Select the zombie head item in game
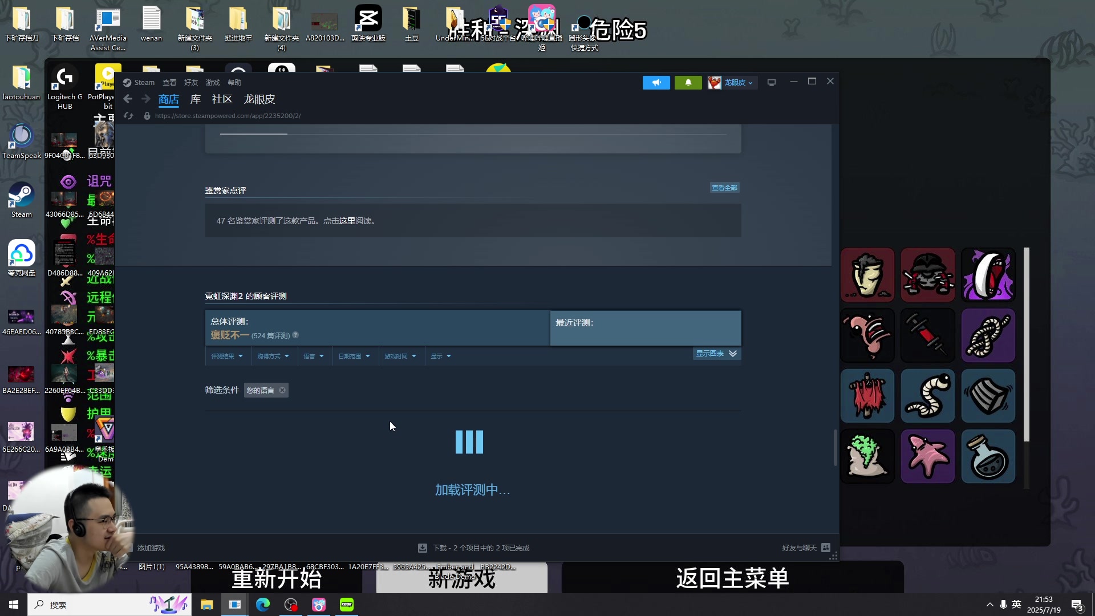This screenshot has height=616, width=1095. point(867,275)
